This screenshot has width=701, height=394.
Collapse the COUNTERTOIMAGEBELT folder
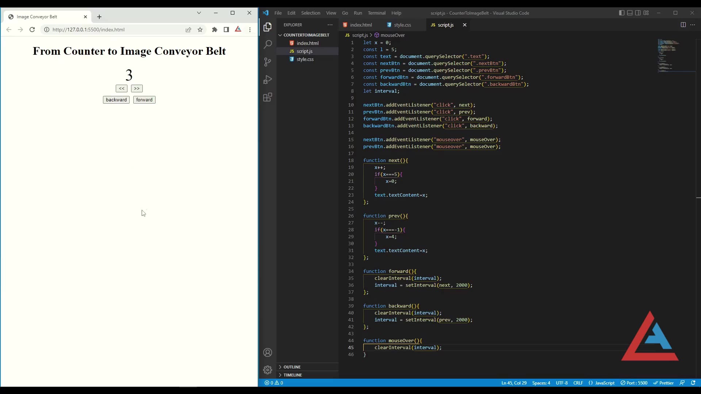click(281, 35)
